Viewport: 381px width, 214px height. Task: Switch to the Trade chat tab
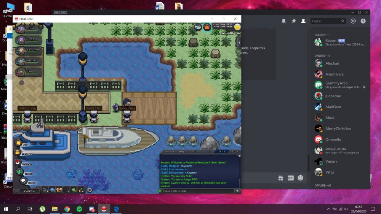tap(195, 151)
